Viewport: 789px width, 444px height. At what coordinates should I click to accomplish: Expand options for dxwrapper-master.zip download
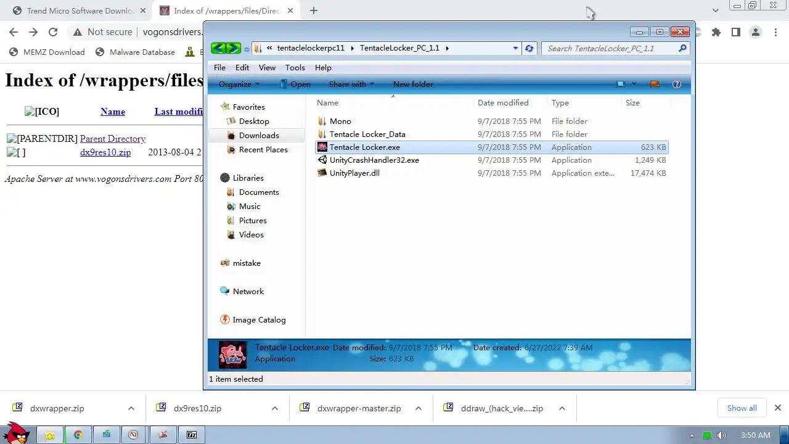coord(419,408)
